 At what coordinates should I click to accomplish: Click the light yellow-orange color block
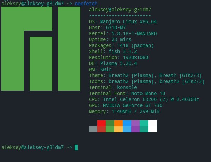tap(119, 129)
